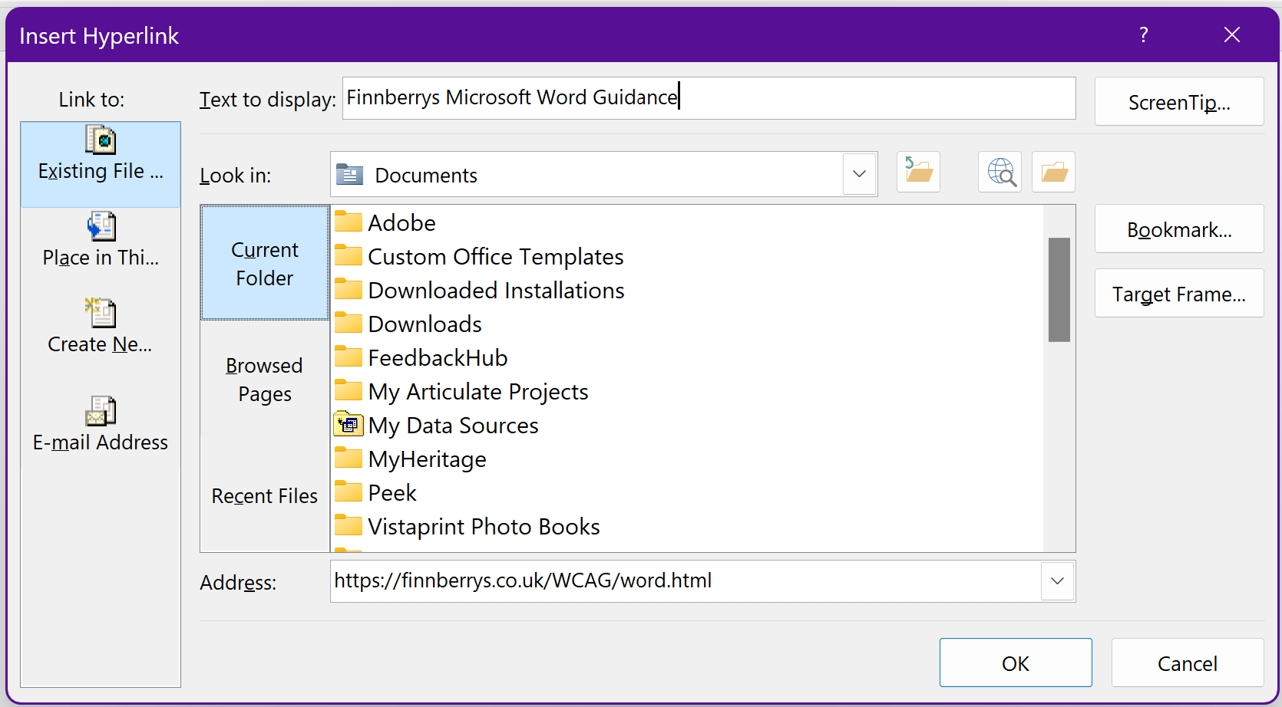This screenshot has width=1282, height=707.
Task: Open the Bookmark dialog button
Action: coord(1179,229)
